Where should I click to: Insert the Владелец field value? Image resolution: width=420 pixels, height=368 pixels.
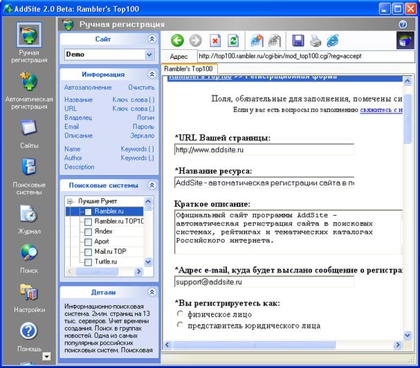point(78,118)
